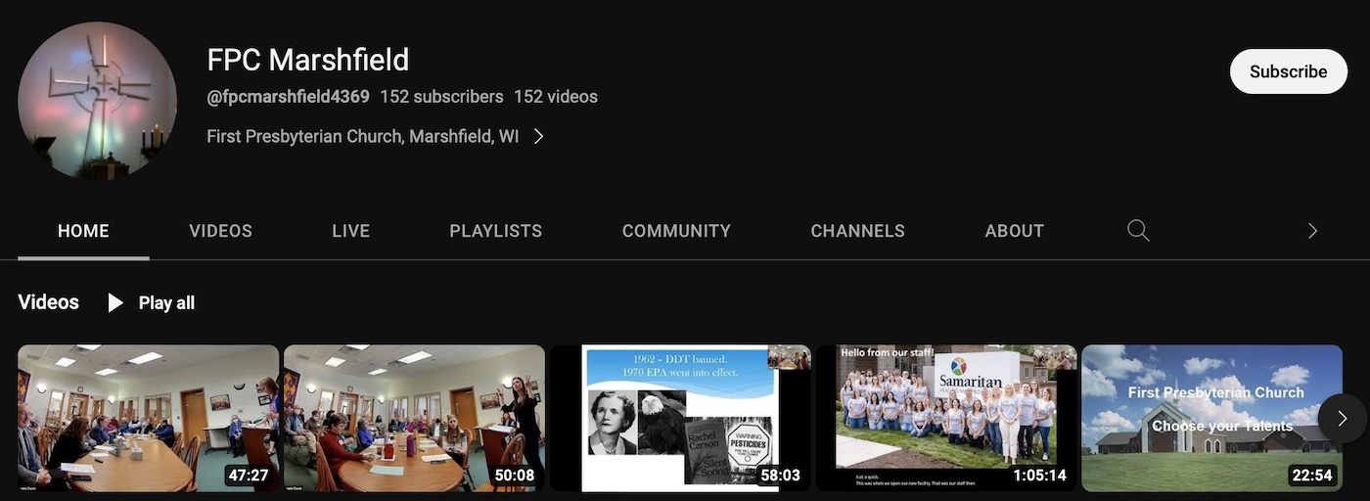The image size is (1370, 501).
Task: Open the 50:08 meeting room video
Action: (x=414, y=418)
